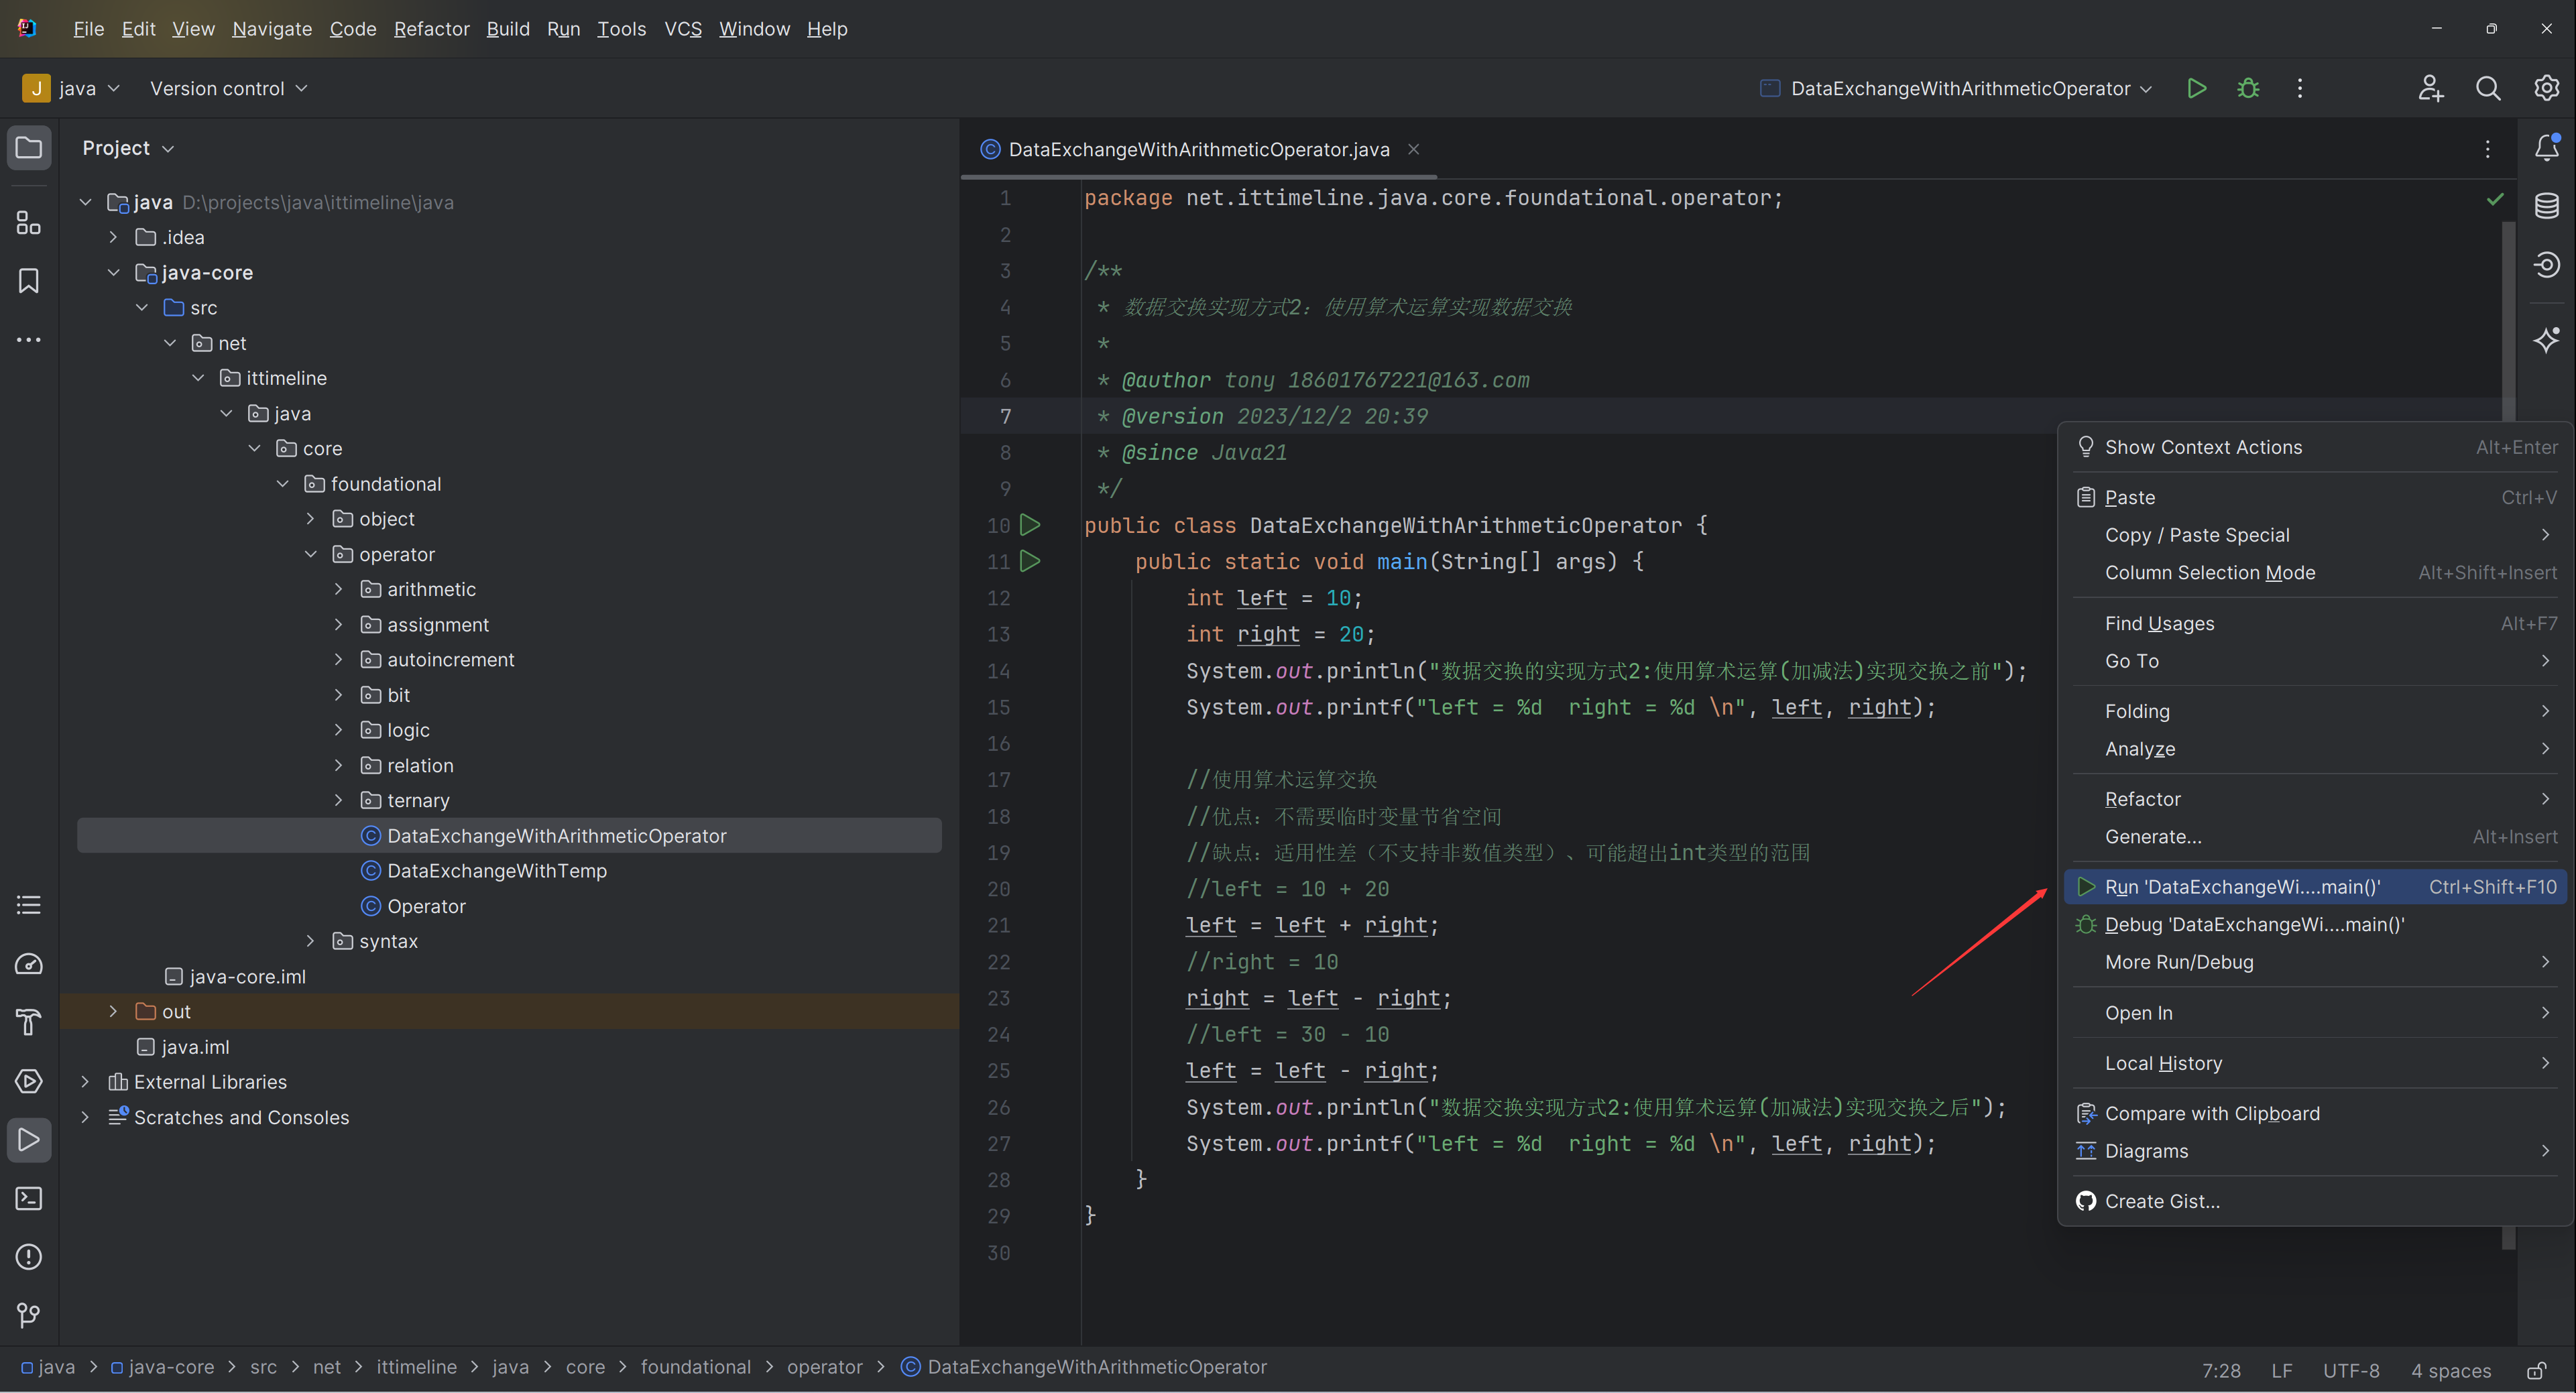Open Local History submenu

click(2315, 1063)
